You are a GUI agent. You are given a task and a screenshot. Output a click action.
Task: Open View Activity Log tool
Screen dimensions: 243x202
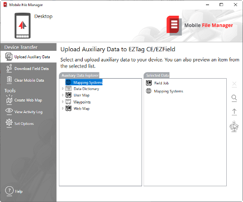coord(28,112)
